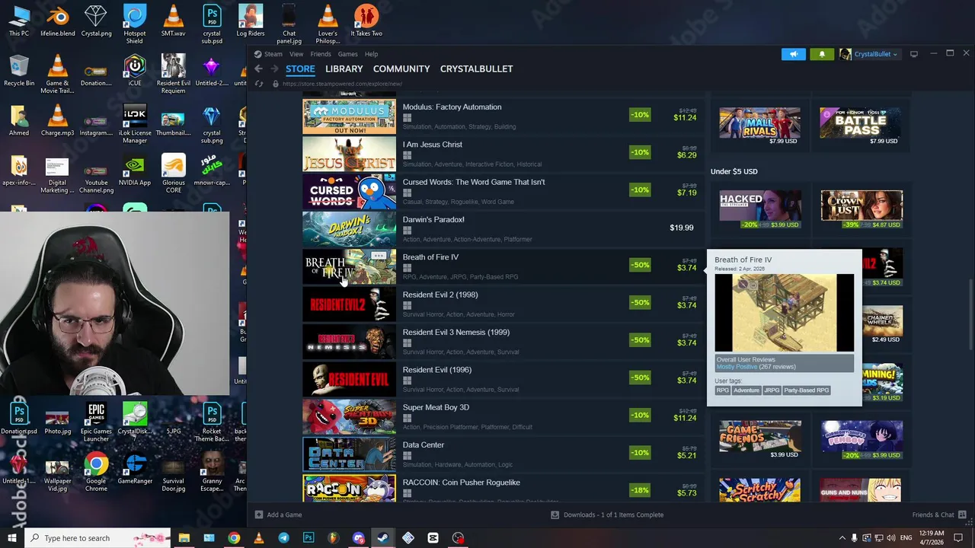Show hidden system tray icons
This screenshot has width=975, height=548.
pyautogui.click(x=842, y=538)
